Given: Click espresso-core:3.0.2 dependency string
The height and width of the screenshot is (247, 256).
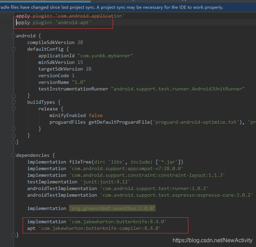Looking at the screenshot, I should [x=176, y=195].
